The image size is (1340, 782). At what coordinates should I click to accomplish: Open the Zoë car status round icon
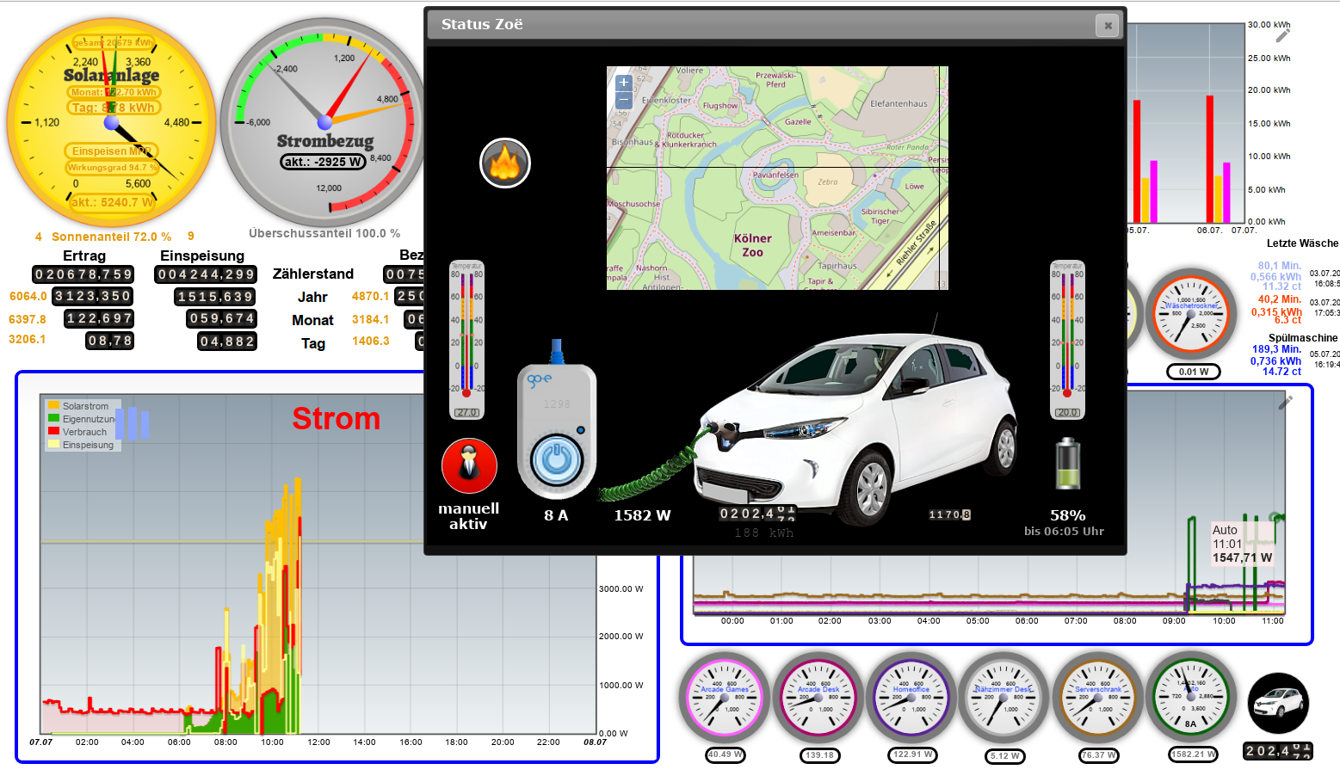1278,703
